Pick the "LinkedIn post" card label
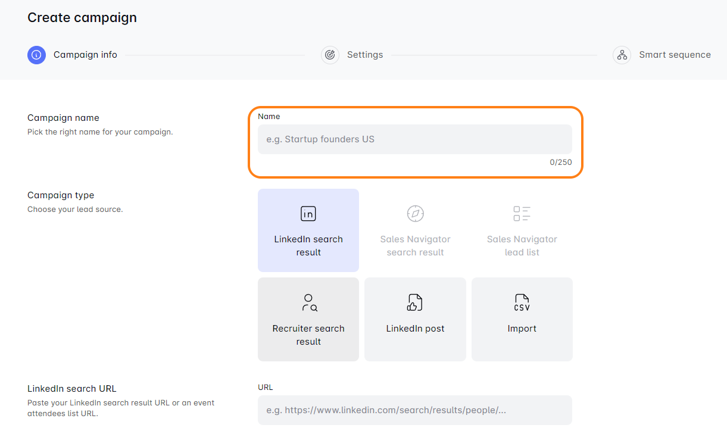This screenshot has width=727, height=434. coord(415,329)
